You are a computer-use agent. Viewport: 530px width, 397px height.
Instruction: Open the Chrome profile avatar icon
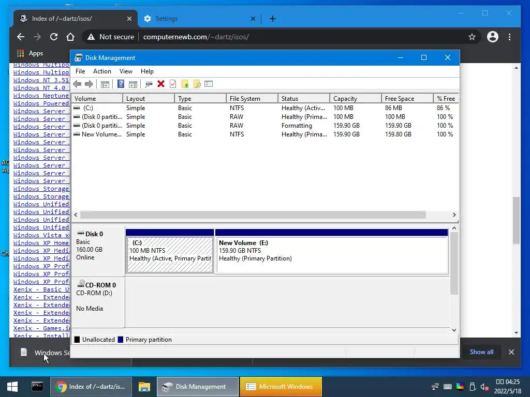pyautogui.click(x=493, y=37)
